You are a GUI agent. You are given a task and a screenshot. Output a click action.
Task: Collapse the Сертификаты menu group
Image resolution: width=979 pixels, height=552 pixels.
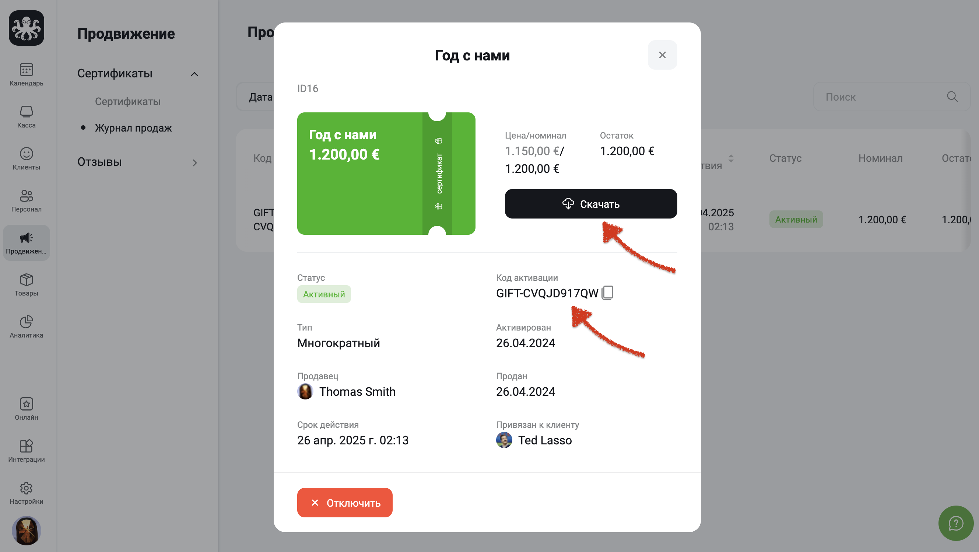tap(194, 74)
